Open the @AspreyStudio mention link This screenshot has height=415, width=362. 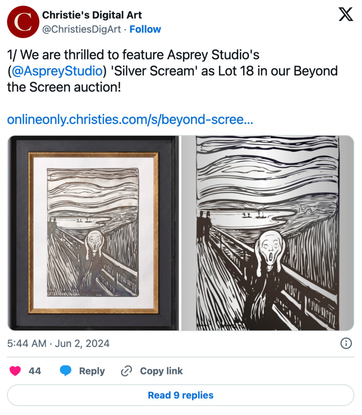click(x=57, y=71)
